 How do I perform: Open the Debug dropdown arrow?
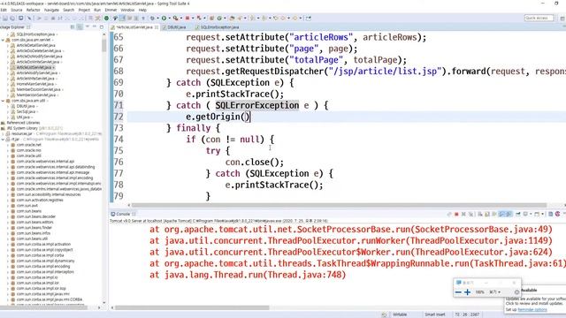click(157, 18)
